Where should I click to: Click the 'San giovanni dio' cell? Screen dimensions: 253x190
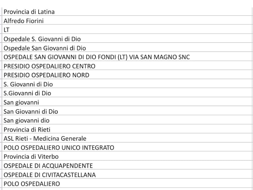coord(127,120)
